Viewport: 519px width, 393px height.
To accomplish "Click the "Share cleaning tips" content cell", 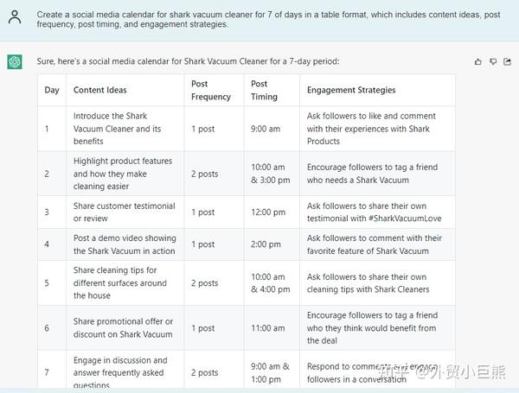I will coord(120,283).
